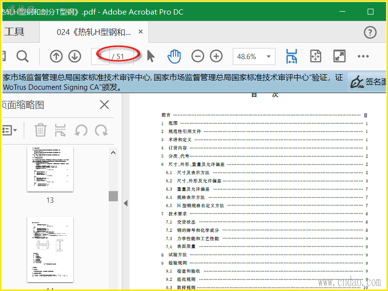The height and width of the screenshot is (291, 388).
Task: Zoom out with the minus button
Action: coord(198,56)
